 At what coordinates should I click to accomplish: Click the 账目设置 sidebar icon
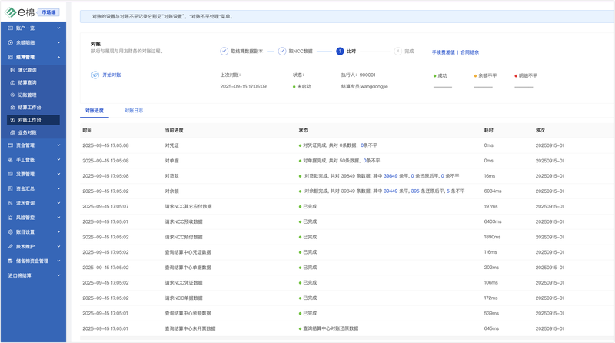pos(10,232)
